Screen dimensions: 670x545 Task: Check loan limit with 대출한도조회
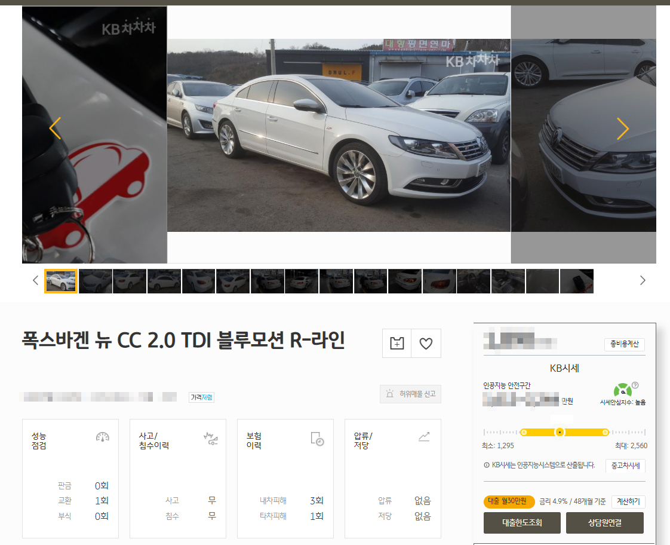click(522, 523)
